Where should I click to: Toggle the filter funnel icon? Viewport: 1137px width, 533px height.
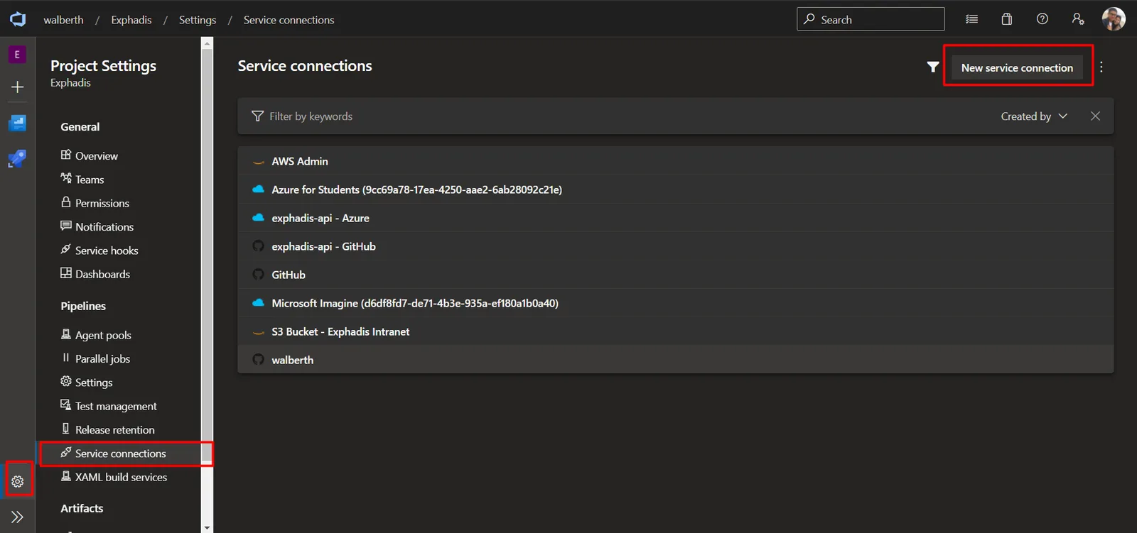[x=933, y=67]
